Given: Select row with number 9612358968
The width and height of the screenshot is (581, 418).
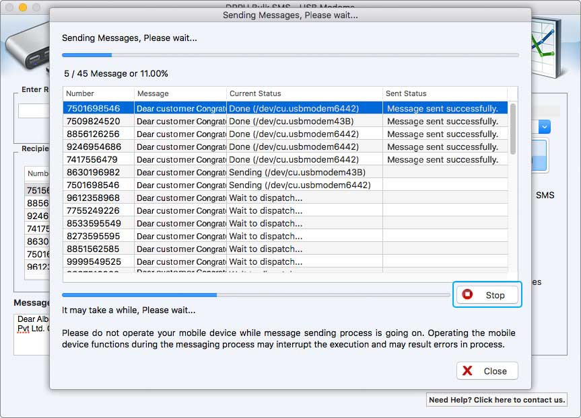Looking at the screenshot, I should pyautogui.click(x=285, y=198).
